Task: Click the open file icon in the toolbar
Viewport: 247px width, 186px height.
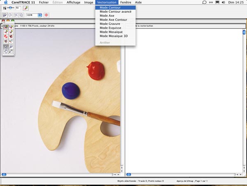Action: coord(5,15)
